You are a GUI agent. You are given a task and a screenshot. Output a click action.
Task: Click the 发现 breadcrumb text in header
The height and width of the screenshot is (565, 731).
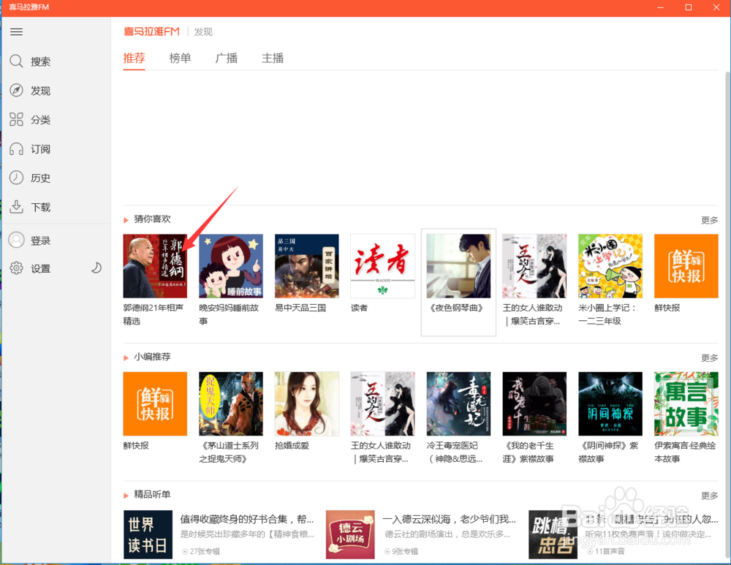(x=203, y=31)
